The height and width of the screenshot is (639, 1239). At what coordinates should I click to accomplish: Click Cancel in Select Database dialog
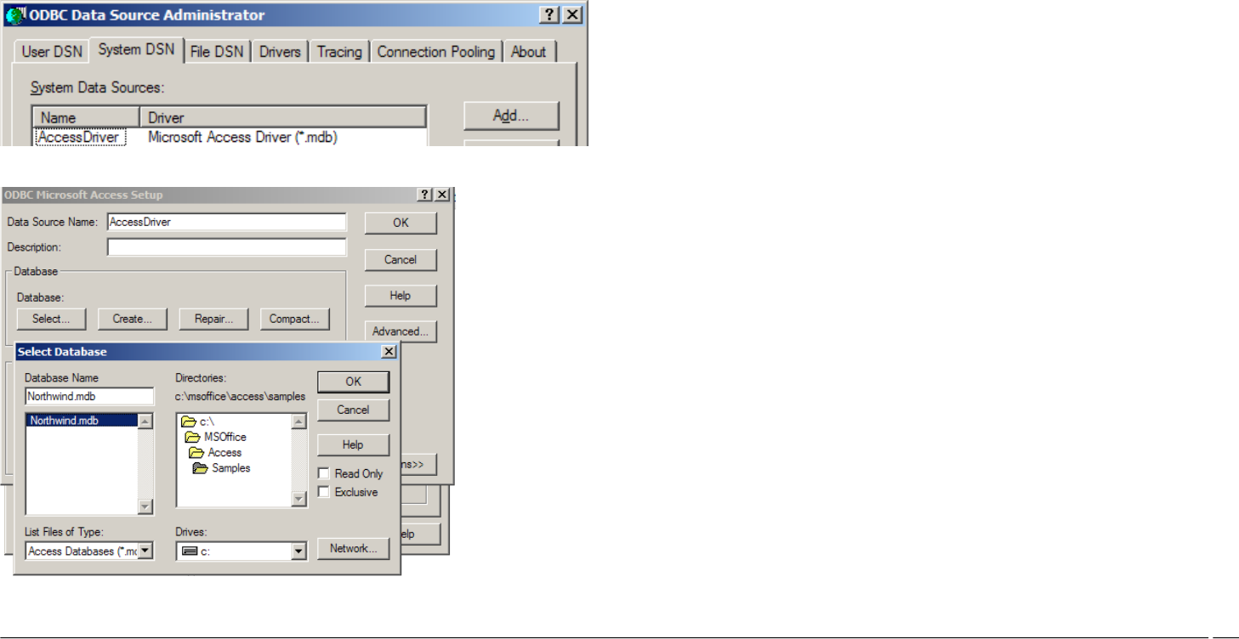[x=354, y=410]
